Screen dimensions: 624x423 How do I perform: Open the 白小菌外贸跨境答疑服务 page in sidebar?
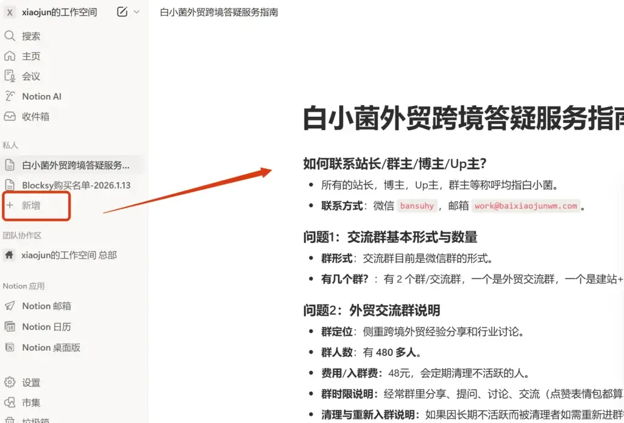point(76,165)
